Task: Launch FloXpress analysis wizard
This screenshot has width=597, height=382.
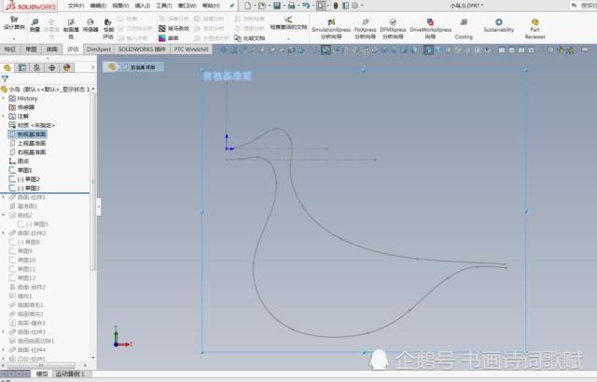Action: pos(365,29)
